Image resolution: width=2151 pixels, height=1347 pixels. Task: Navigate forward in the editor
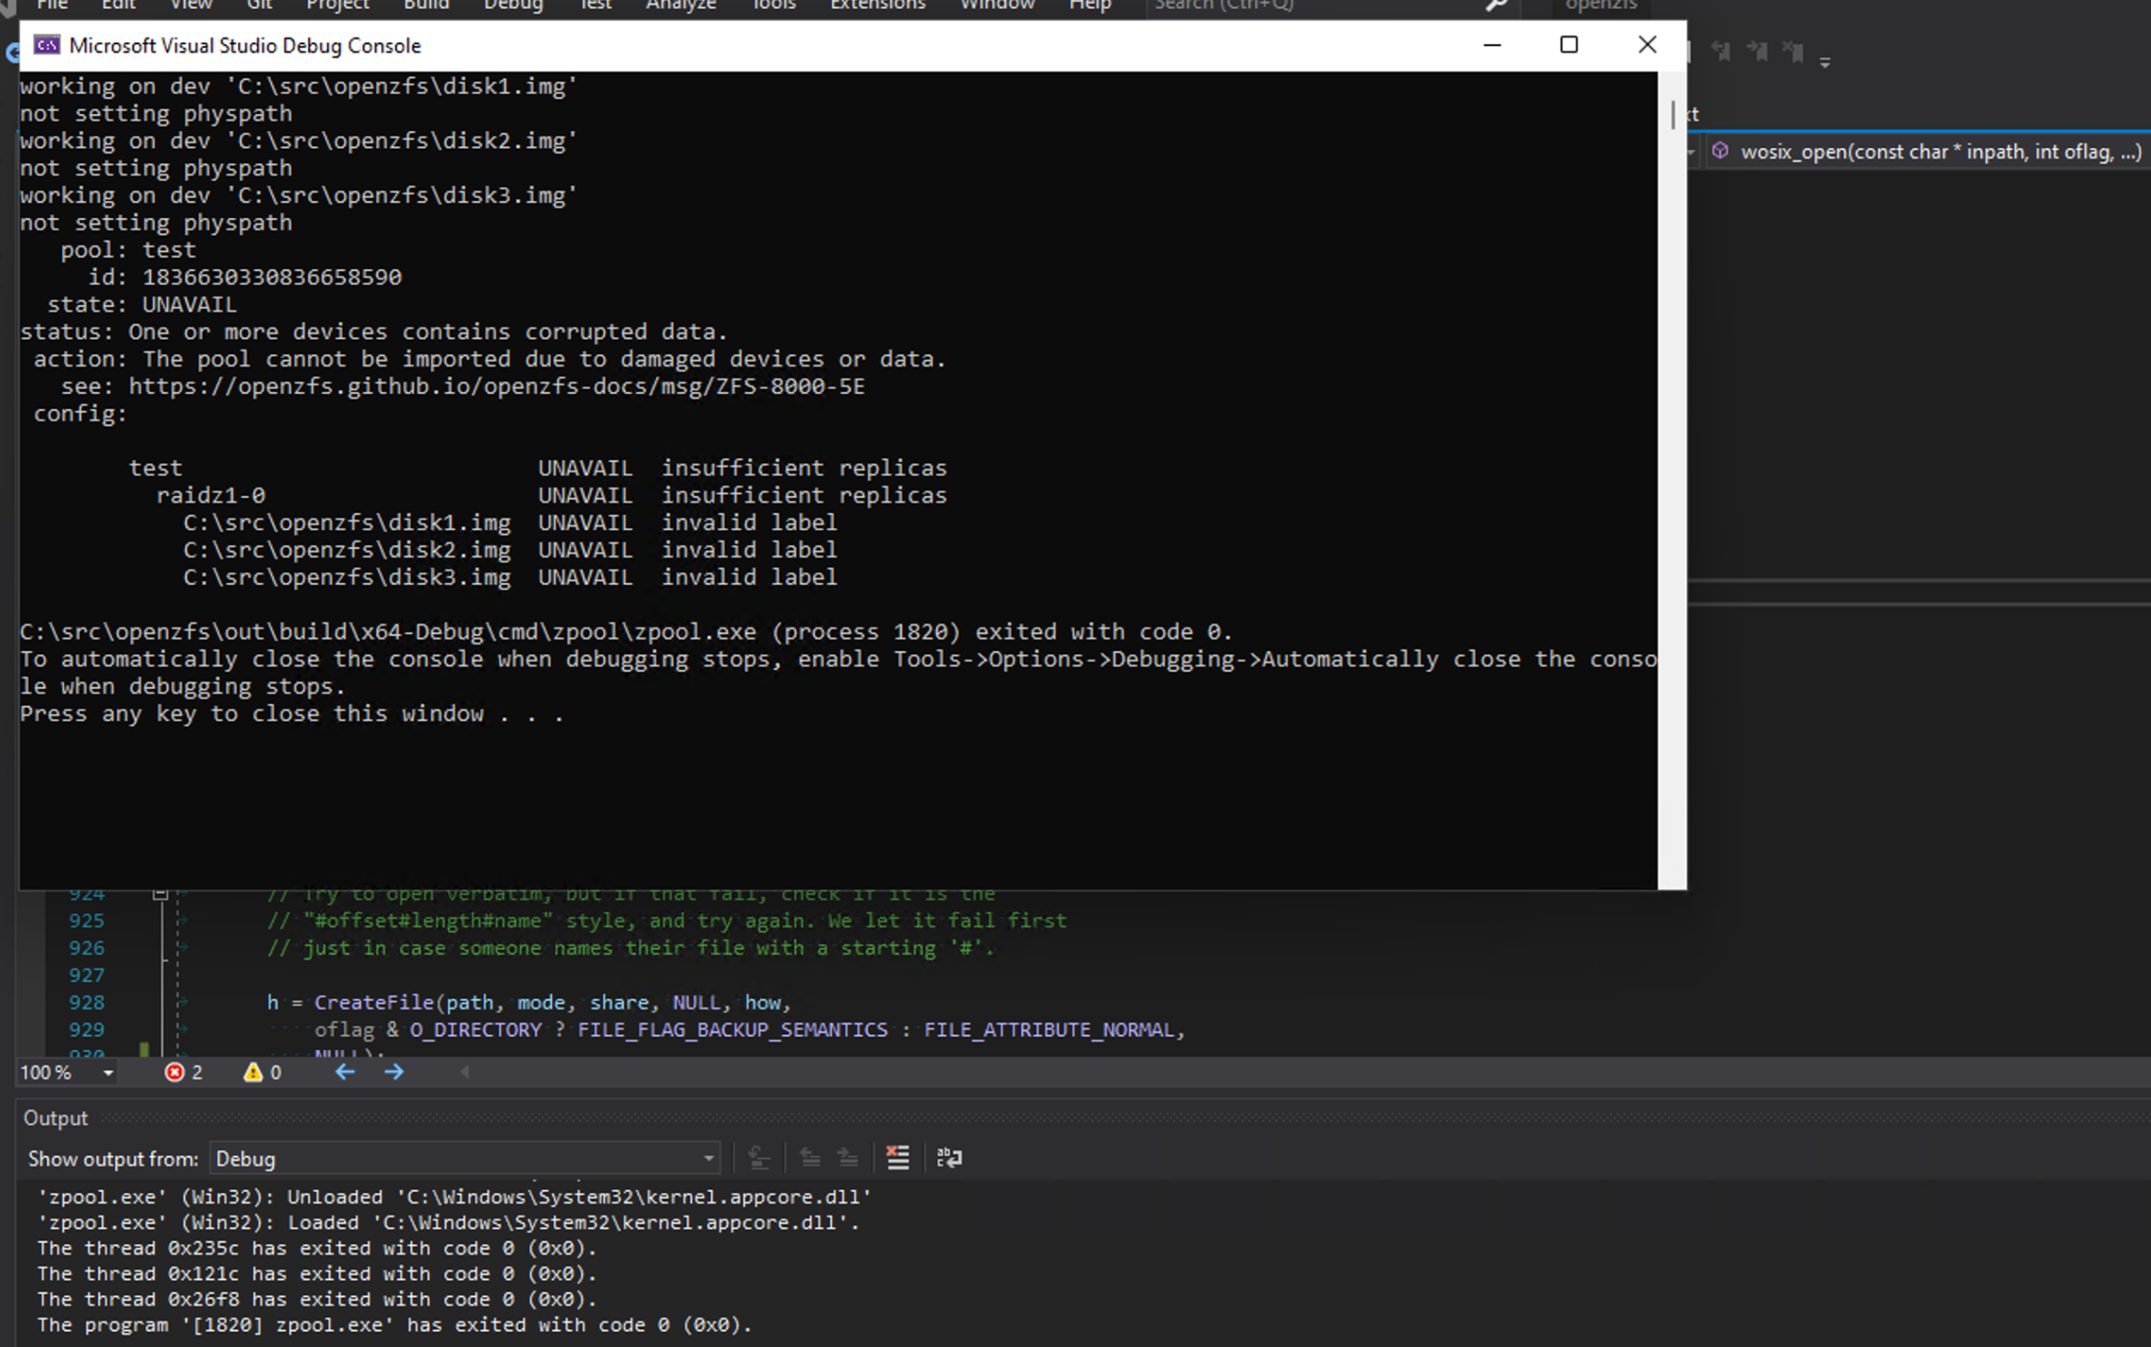pos(393,1072)
